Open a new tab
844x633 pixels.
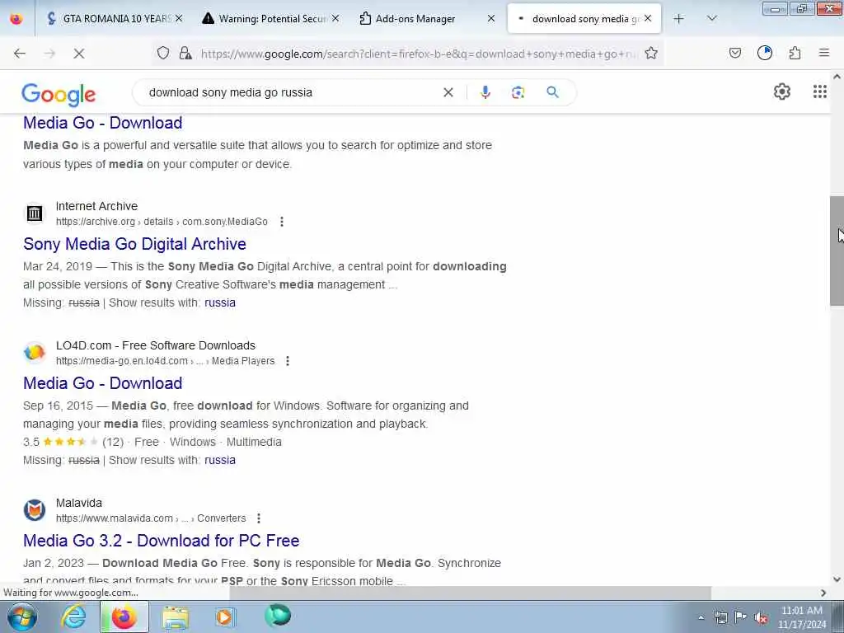tap(679, 19)
